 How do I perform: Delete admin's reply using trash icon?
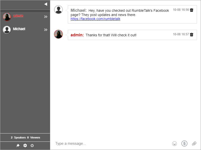[x=192, y=35]
